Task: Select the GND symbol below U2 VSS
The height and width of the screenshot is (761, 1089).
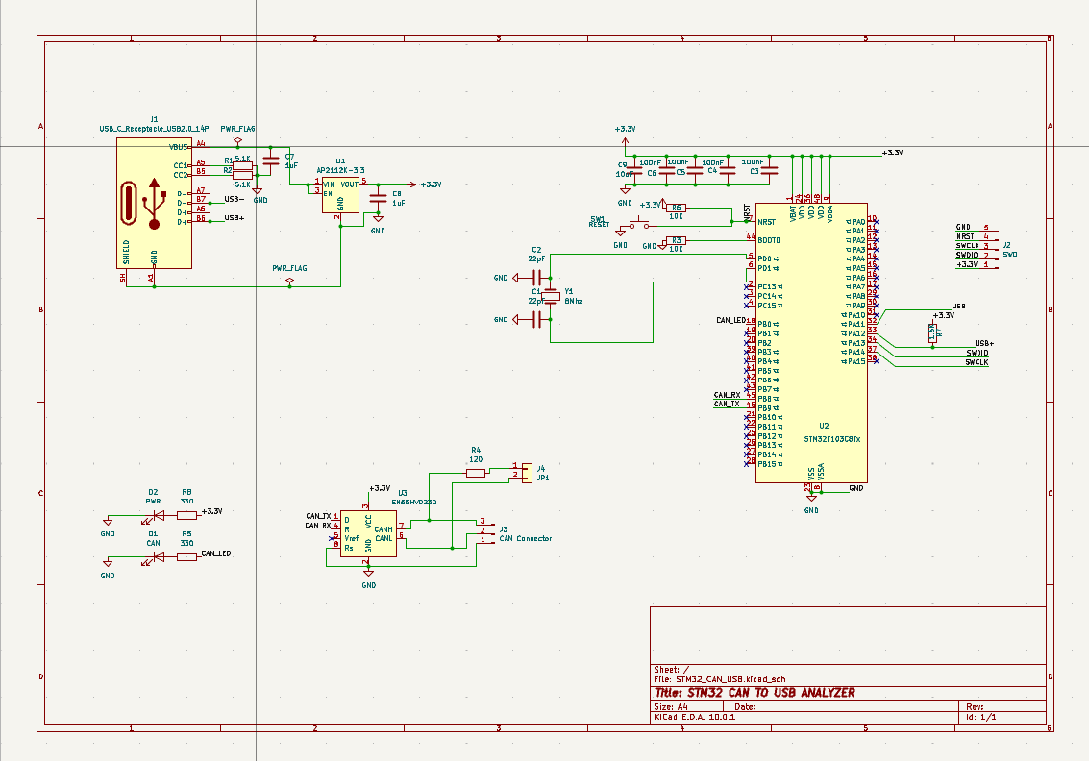Action: [x=811, y=498]
